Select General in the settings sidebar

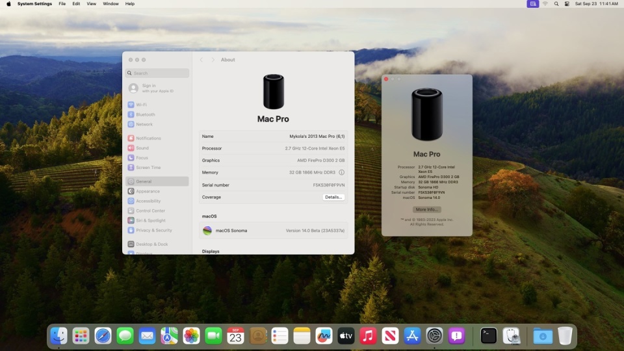[x=157, y=181]
